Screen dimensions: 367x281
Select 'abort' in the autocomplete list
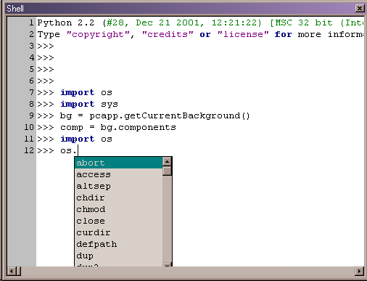tap(119, 163)
